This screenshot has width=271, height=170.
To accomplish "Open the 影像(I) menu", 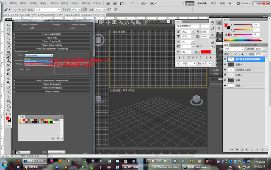I will click(x=34, y=3).
